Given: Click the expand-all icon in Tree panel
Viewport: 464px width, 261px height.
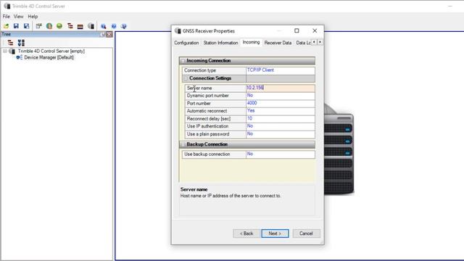Looking at the screenshot, I should coord(21,43).
